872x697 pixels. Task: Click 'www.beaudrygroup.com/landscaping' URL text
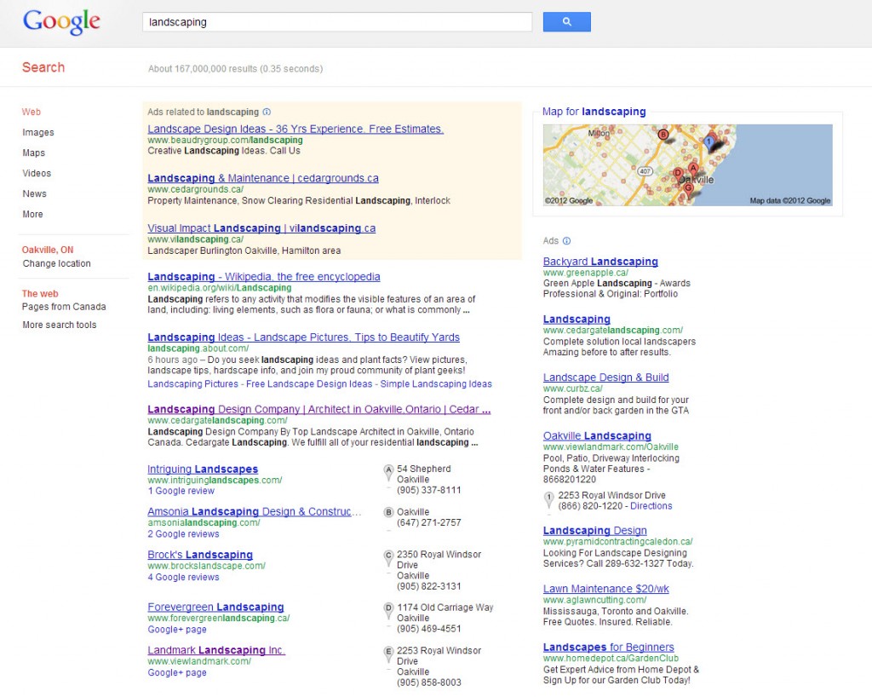point(225,141)
